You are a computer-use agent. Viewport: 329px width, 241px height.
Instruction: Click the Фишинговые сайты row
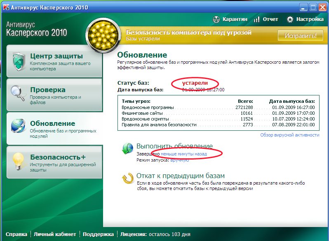[x=218, y=113]
